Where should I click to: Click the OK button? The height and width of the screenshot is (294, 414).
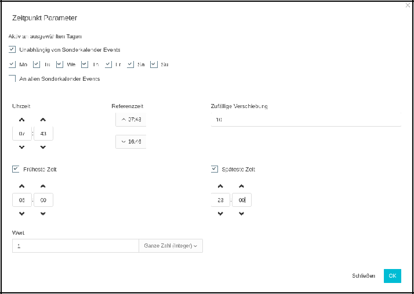[392, 276]
